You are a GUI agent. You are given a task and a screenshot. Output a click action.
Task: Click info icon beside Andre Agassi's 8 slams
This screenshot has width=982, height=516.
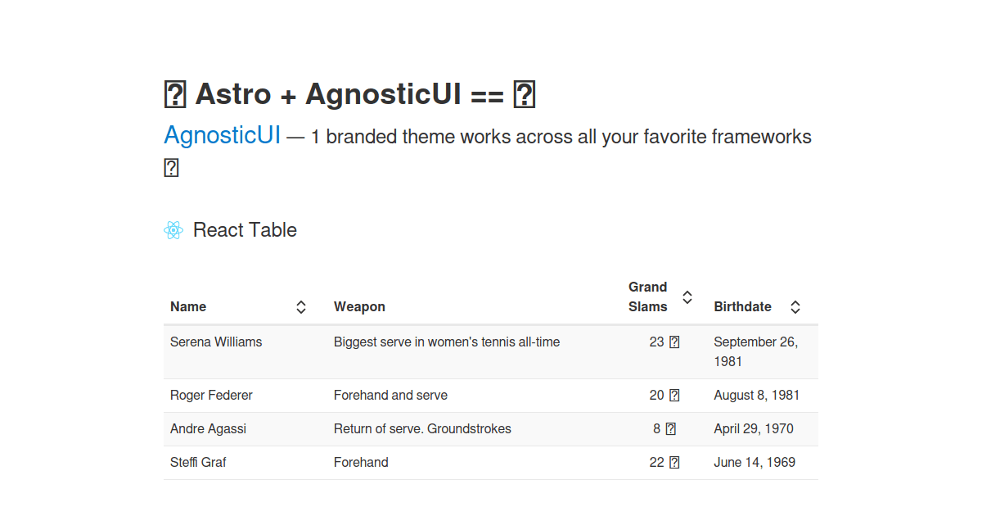pos(672,428)
